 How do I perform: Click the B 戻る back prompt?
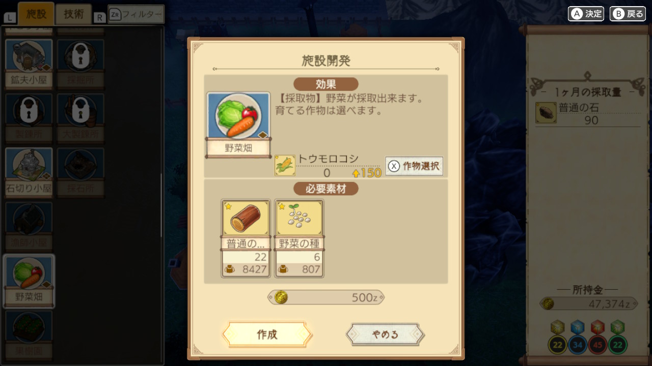click(628, 14)
